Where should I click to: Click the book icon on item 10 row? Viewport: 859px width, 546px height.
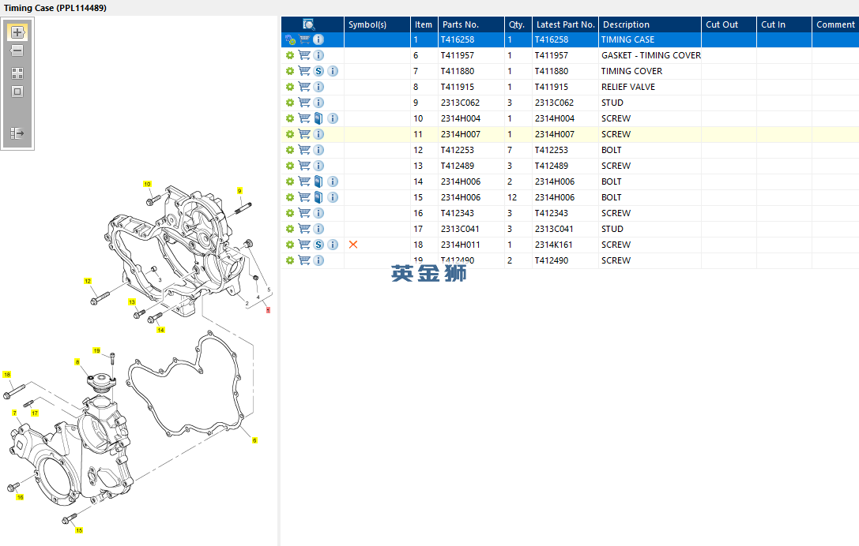[318, 118]
